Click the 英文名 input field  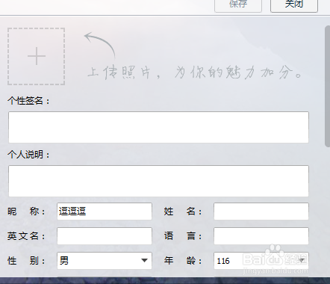[105, 236]
